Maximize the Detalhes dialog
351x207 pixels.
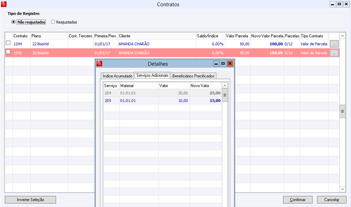(x=223, y=64)
